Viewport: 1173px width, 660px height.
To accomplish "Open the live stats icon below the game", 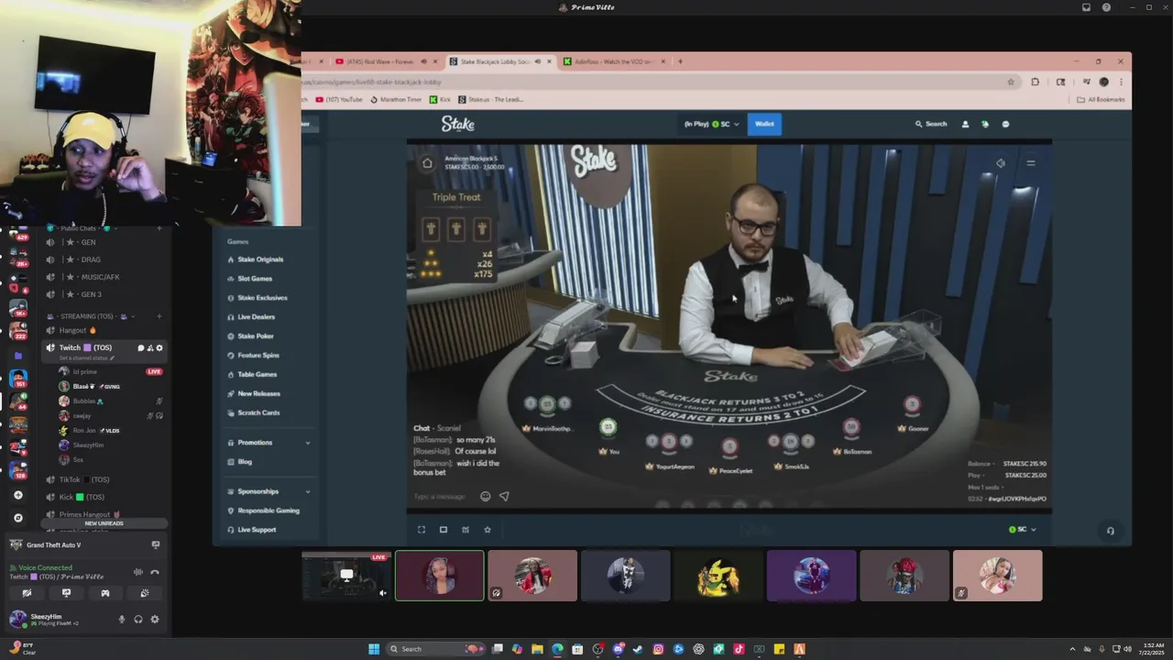I will click(x=466, y=530).
